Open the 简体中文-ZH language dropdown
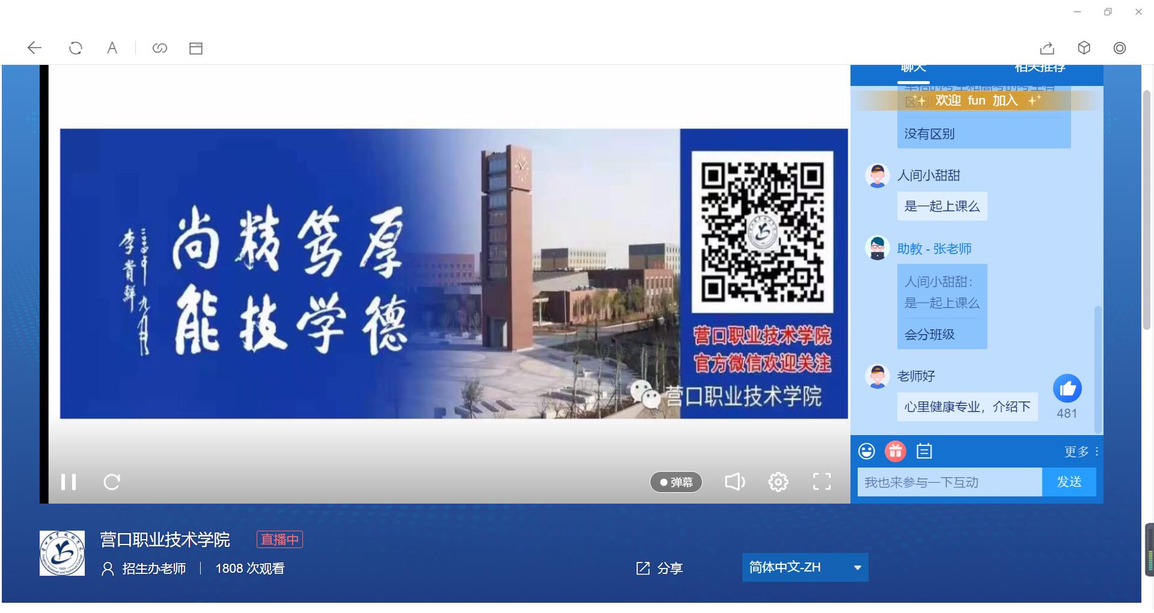The height and width of the screenshot is (613, 1154). point(805,567)
